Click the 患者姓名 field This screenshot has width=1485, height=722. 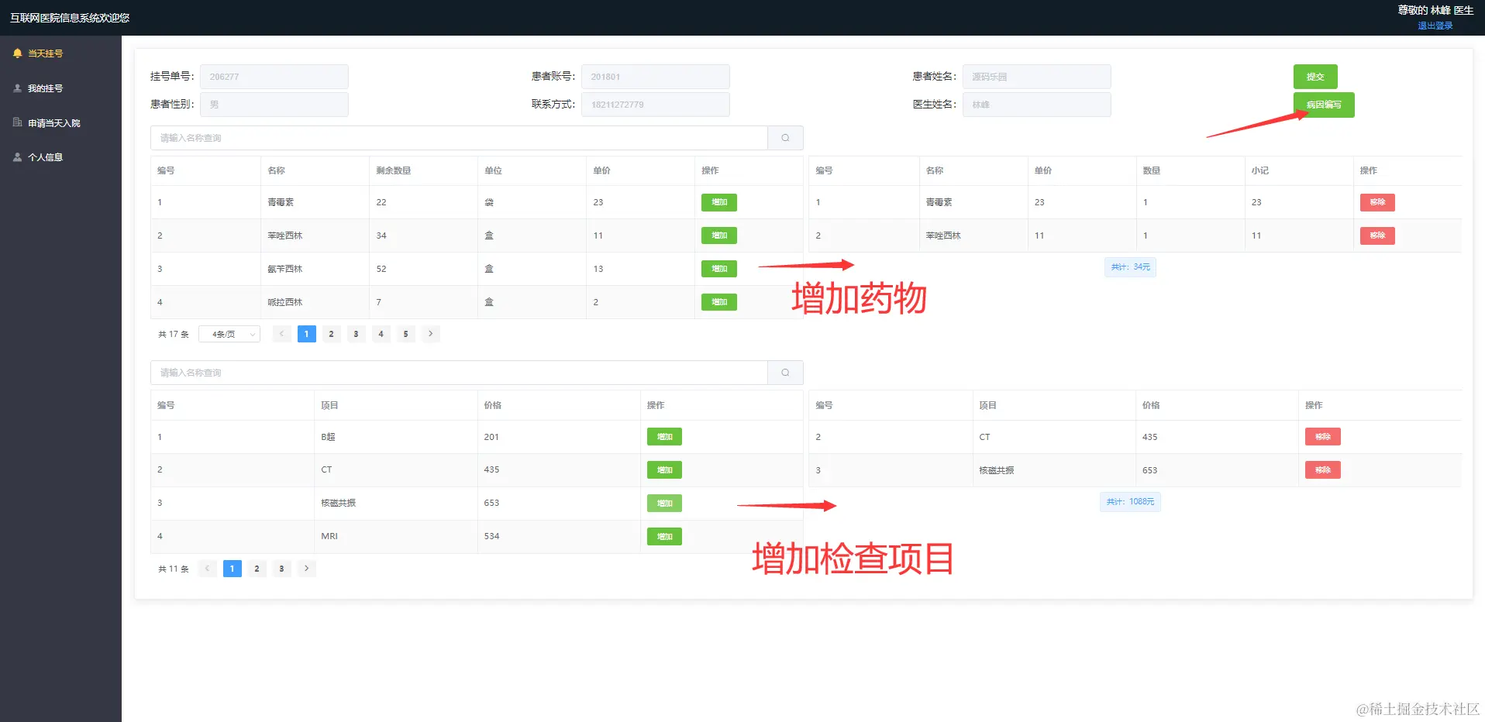(1037, 77)
